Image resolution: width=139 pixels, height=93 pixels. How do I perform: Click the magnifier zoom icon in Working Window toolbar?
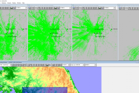pyautogui.click(x=50, y=65)
